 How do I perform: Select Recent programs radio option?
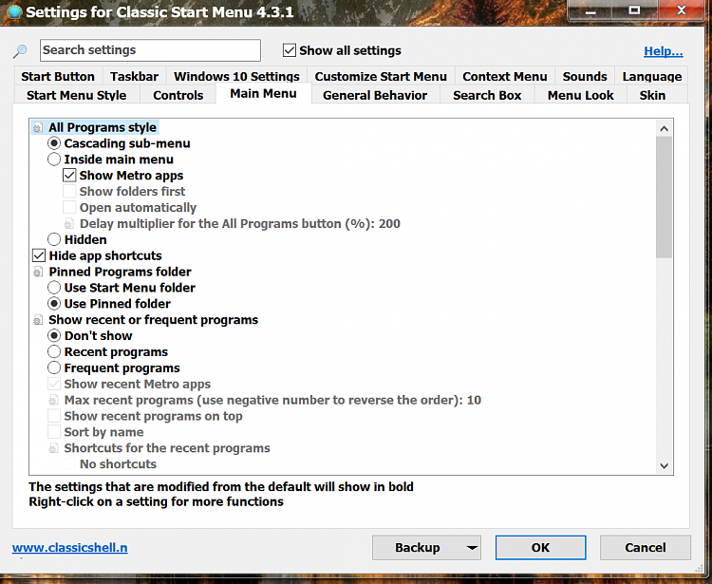[x=54, y=352]
